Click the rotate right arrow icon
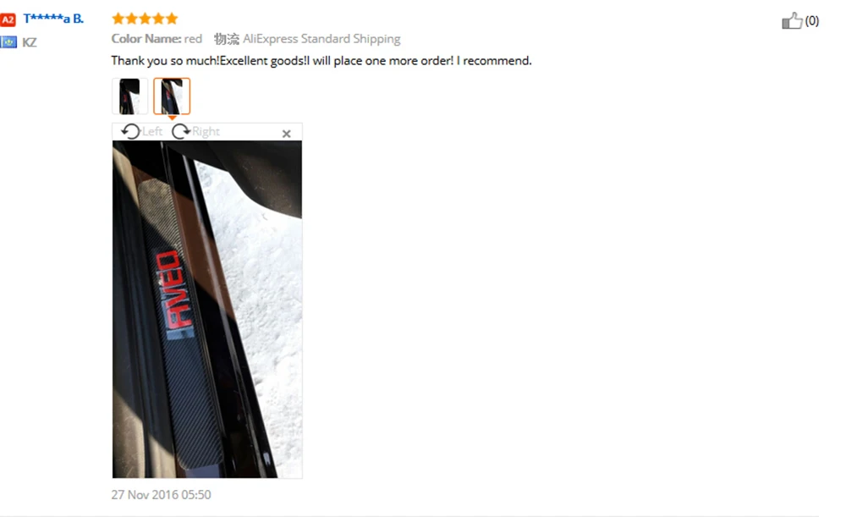Image resolution: width=846 pixels, height=517 pixels. tap(181, 131)
